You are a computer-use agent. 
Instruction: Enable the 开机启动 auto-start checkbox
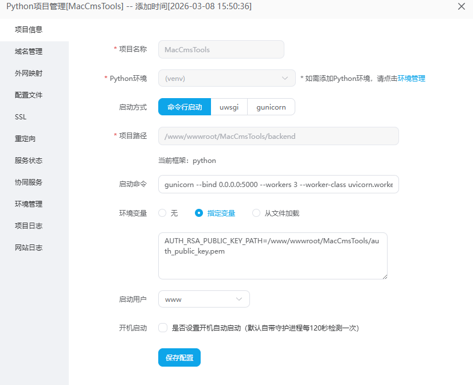[163, 328]
